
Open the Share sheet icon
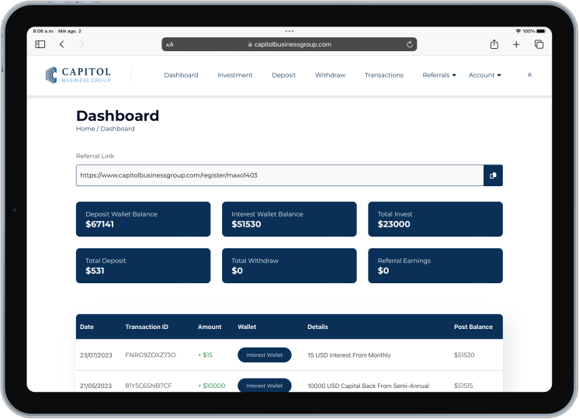pos(494,44)
